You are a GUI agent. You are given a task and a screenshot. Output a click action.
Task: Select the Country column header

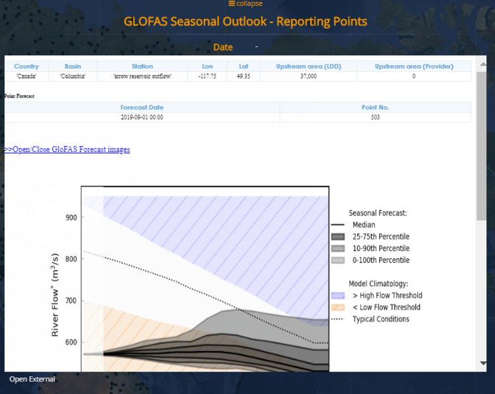(26, 66)
